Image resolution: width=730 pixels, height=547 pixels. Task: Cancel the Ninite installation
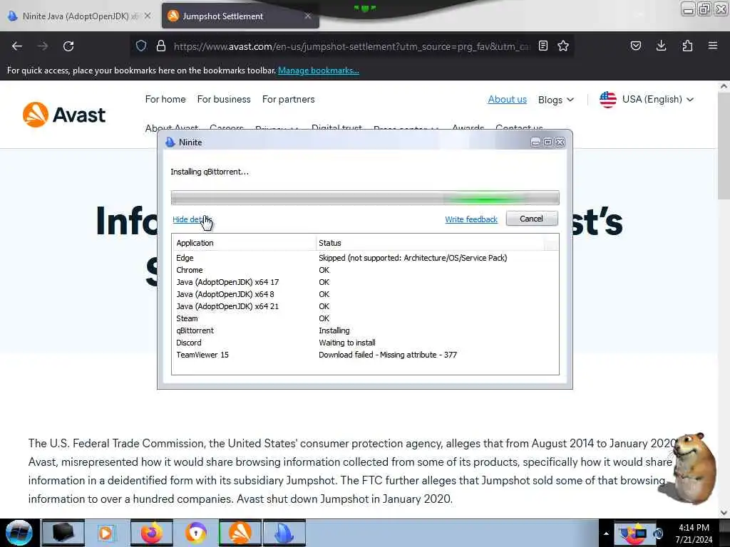click(532, 219)
